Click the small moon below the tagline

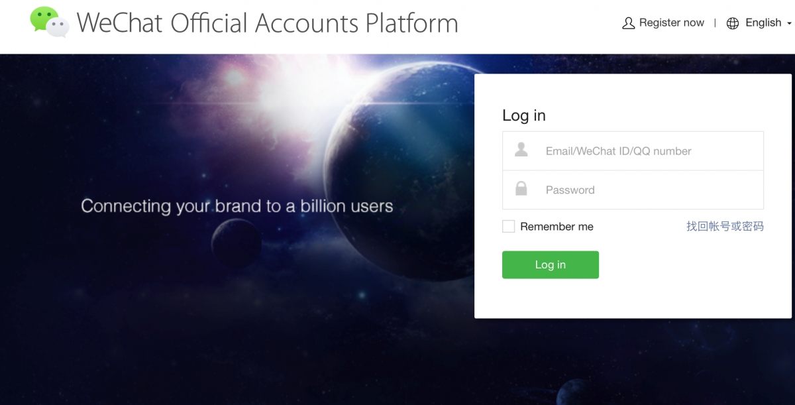coord(237,243)
